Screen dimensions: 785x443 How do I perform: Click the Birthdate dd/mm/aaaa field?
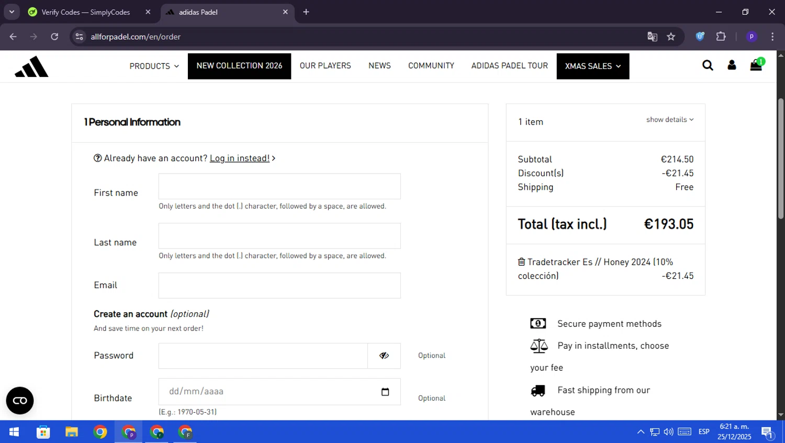coord(279,392)
